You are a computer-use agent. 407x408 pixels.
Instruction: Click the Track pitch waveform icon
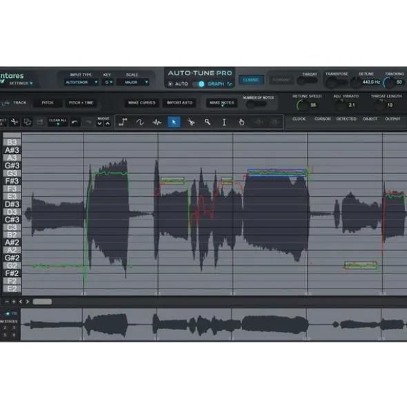pyautogui.click(x=6, y=103)
